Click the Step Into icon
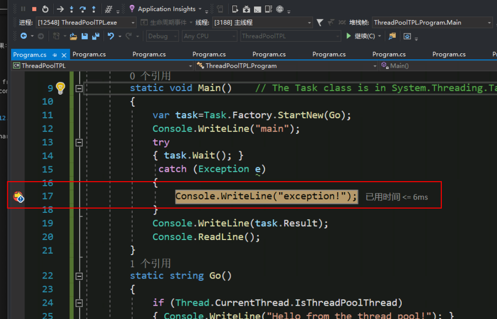The width and height of the screenshot is (497, 319). 72,9
